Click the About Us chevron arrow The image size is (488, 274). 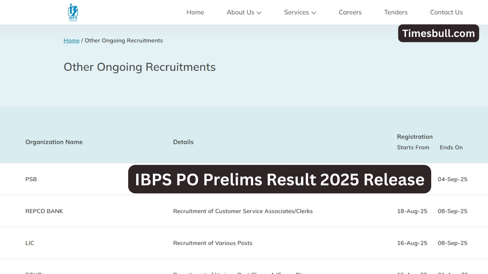259,13
